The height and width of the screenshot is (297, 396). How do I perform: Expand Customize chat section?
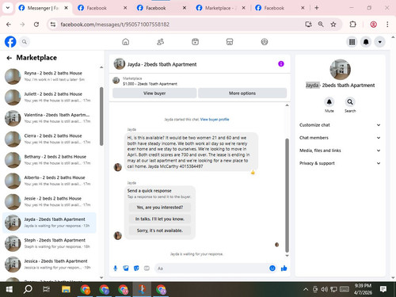(340, 125)
